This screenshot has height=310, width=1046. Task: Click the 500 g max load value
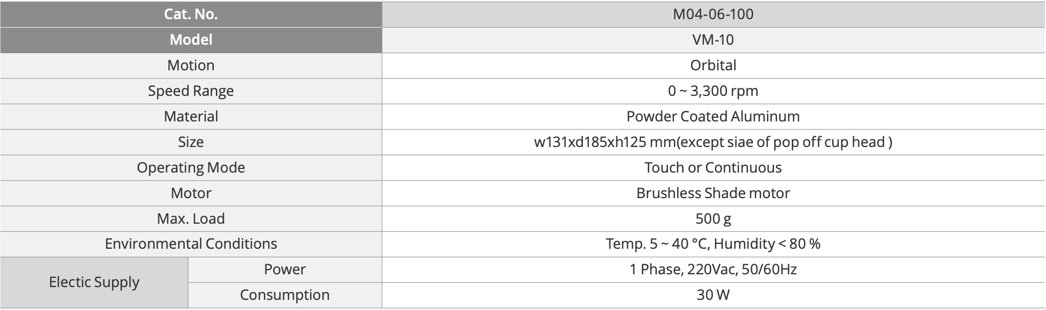(x=713, y=219)
